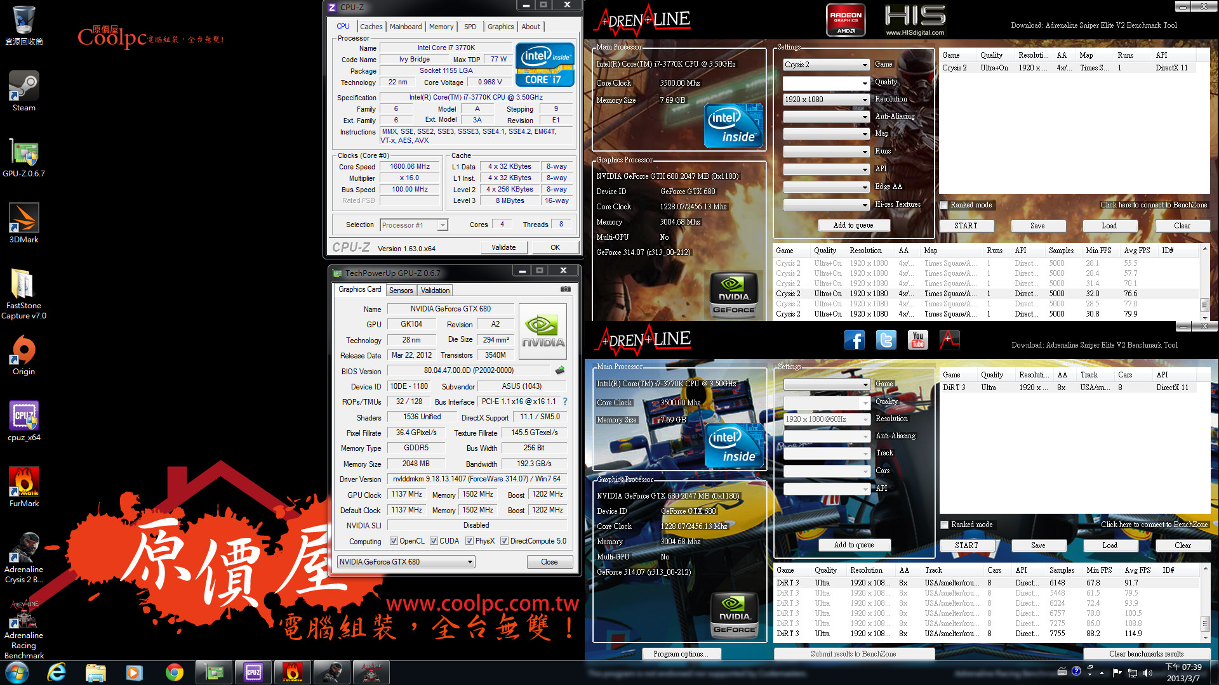Open Google Chrome from the taskbar
1219x685 pixels.
point(175,672)
